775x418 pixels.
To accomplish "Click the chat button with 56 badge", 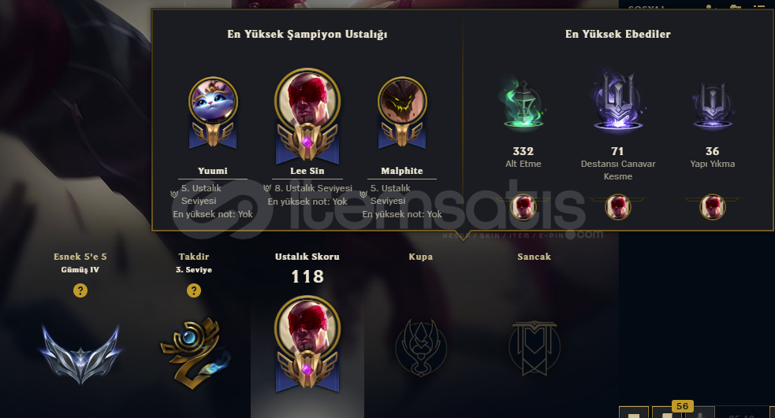I will 667,412.
